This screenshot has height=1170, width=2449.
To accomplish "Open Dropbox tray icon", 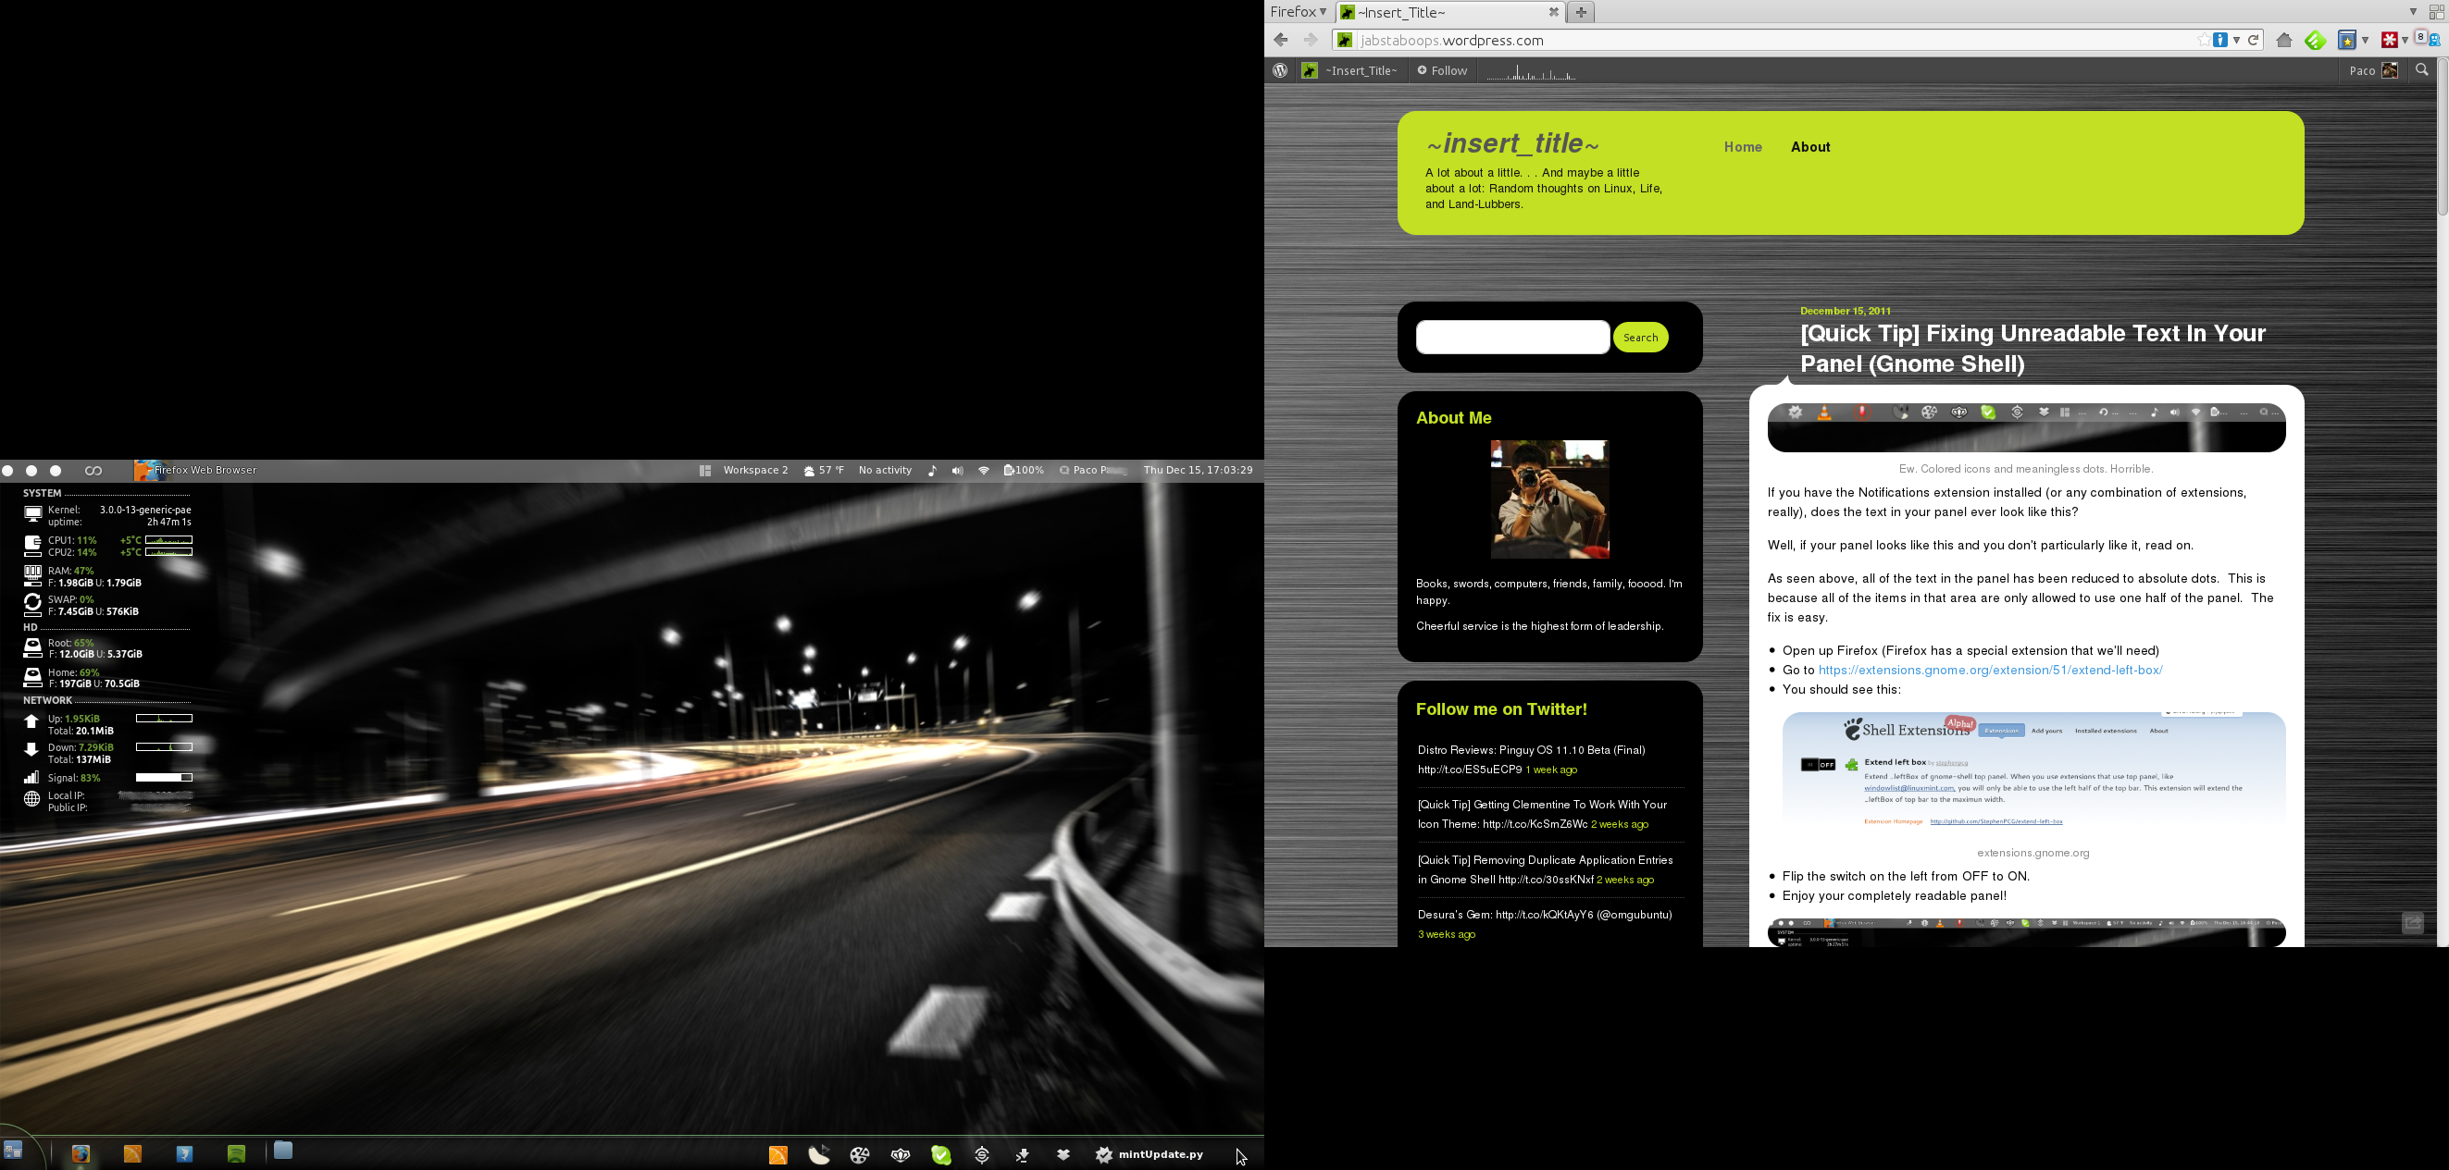I will 1063,1155.
